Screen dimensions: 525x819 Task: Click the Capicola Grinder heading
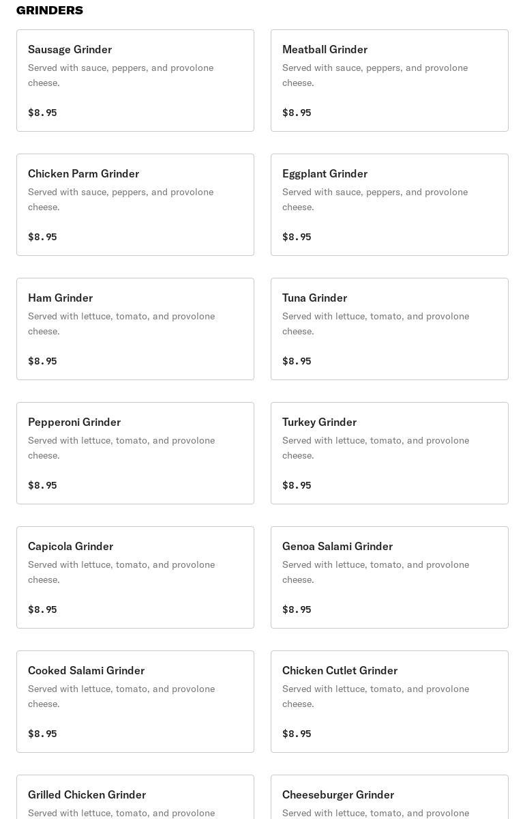coord(70,546)
